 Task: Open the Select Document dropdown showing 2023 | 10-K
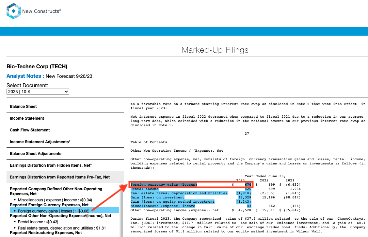coord(38,92)
